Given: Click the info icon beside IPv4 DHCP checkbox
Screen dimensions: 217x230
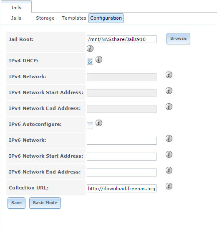Looking at the screenshot, I should [99, 59].
